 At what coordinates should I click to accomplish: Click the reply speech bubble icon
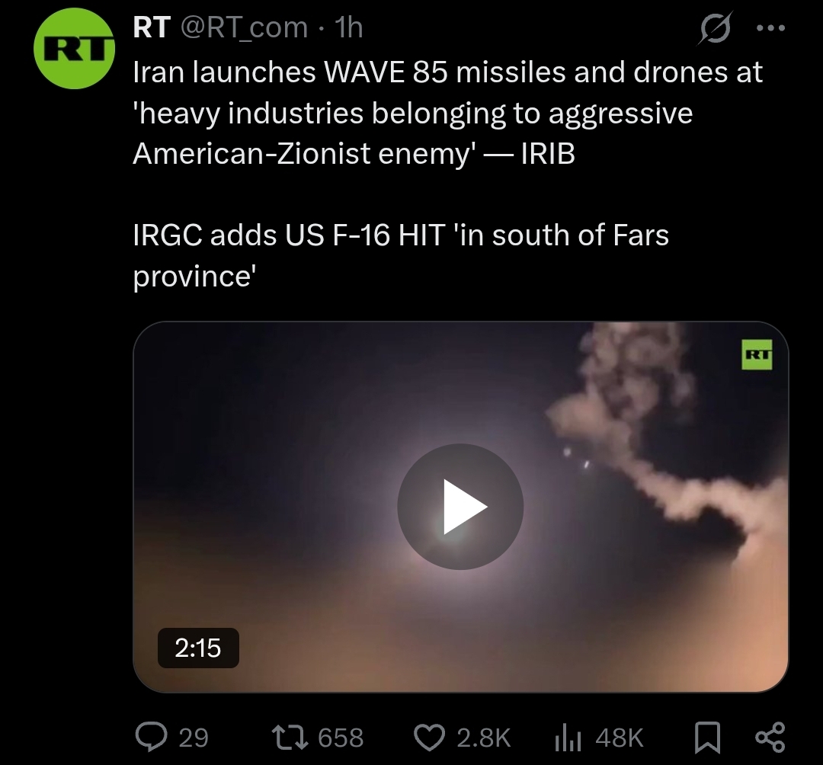(x=151, y=737)
